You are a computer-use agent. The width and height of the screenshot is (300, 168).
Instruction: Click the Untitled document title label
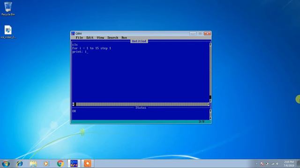coord(139,41)
